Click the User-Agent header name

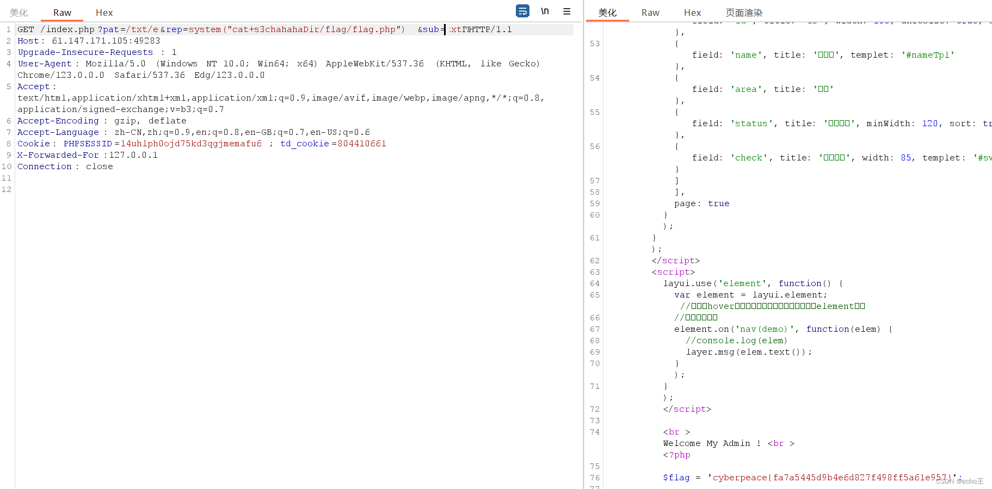click(45, 64)
